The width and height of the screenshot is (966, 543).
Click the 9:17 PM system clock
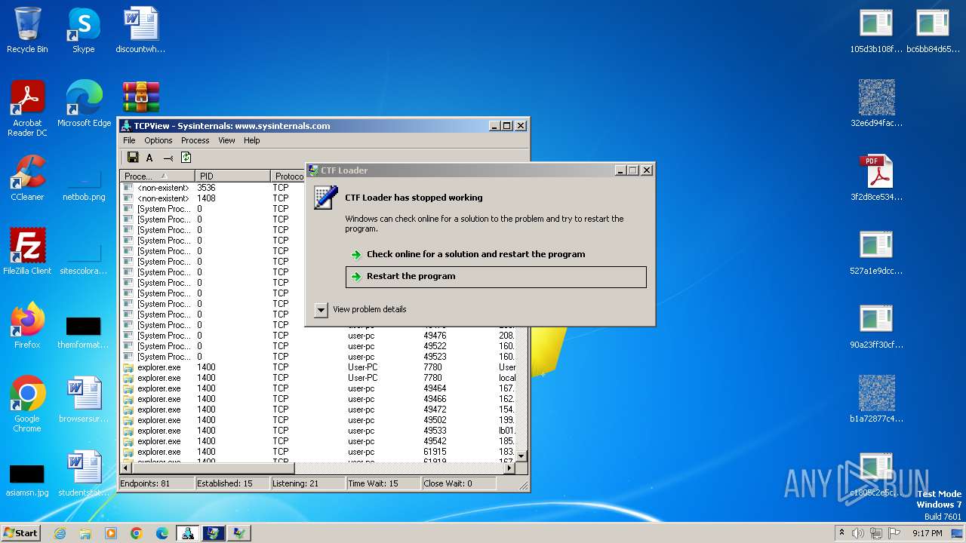927,533
